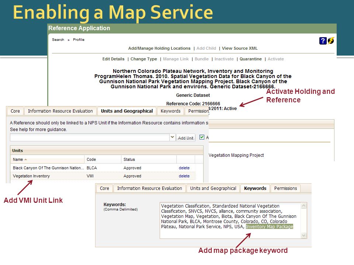Viewport: 354px width, 265px height.
Task: Open Add/Manage Holding Locations
Action: (x=159, y=48)
